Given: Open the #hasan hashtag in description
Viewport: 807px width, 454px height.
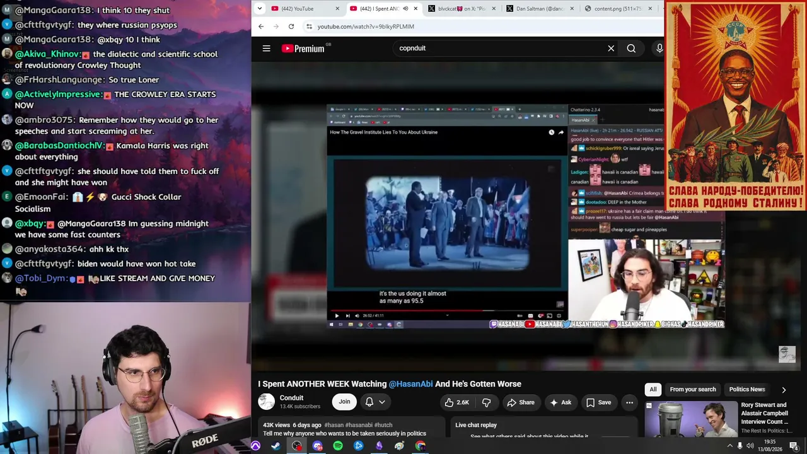Looking at the screenshot, I should tap(334, 425).
